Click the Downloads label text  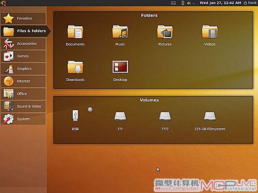(x=75, y=80)
